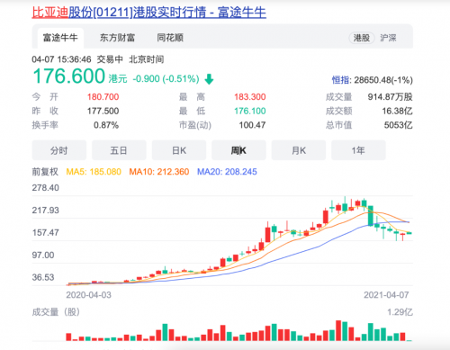Viewport: 450px width, 350px height.
Task: Switch to the 月K monthly candlestick view
Action: click(299, 150)
